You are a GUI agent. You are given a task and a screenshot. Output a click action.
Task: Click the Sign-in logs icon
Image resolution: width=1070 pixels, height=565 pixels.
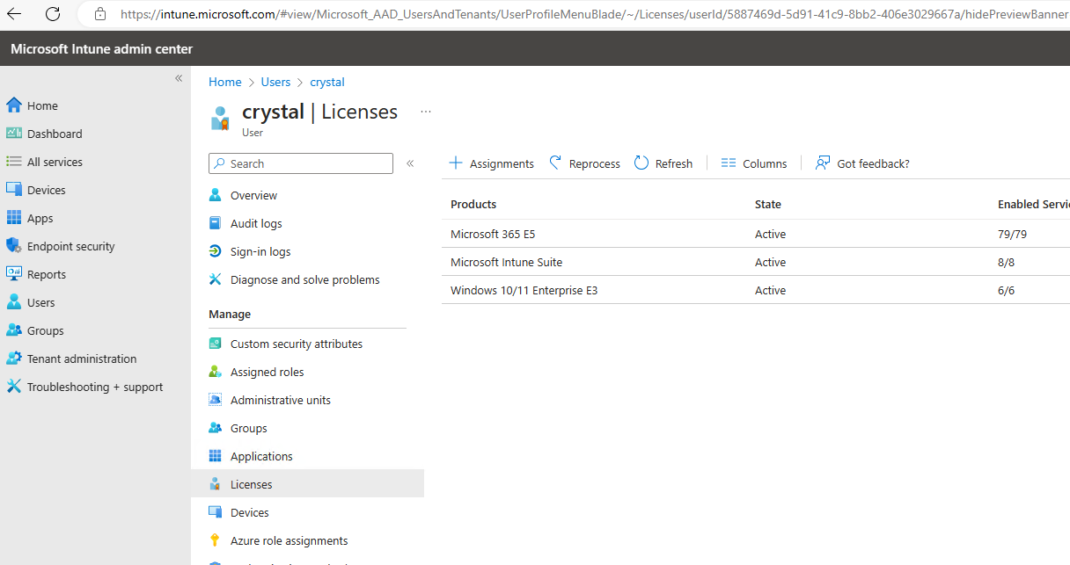[216, 251]
